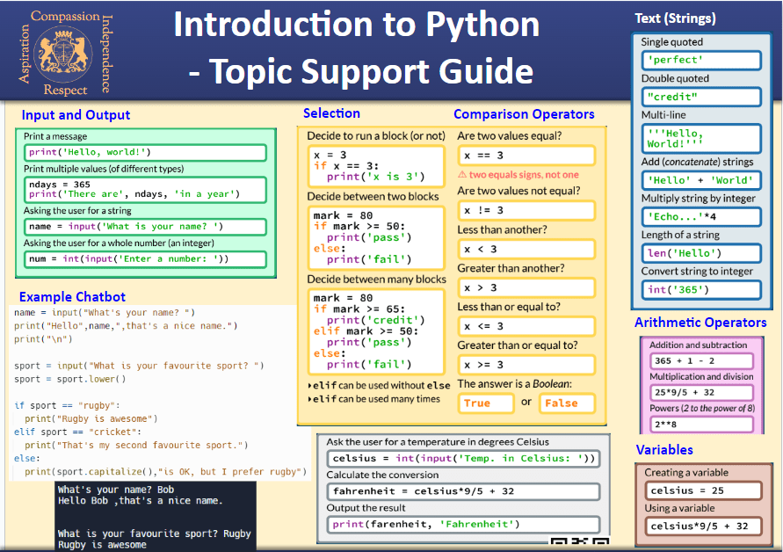The height and width of the screenshot is (552, 783).
Task: Select the 'Variables' section heading
Action: 664,450
